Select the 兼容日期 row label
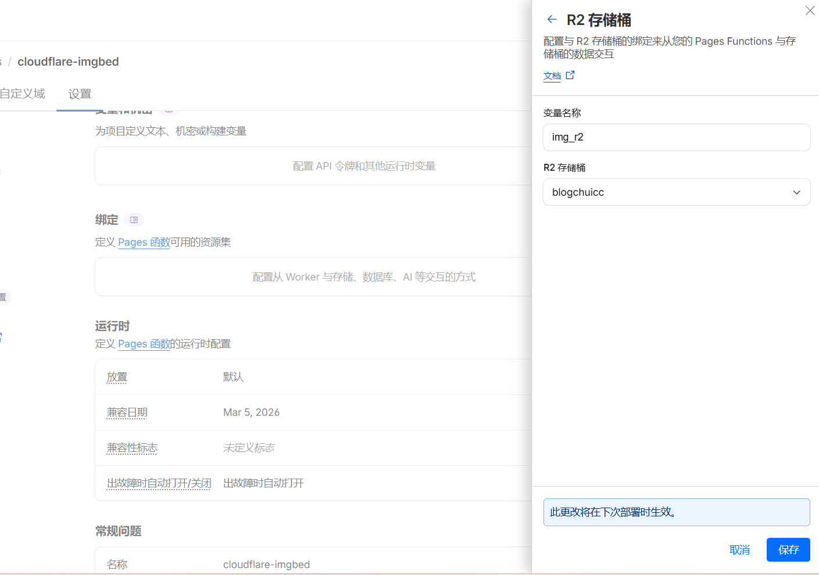 click(127, 412)
